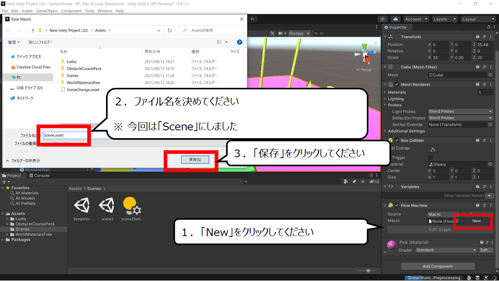Toggle the Mesh Renderer enabled checkbox
Image resolution: width=499 pixels, height=281 pixels.
(397, 85)
